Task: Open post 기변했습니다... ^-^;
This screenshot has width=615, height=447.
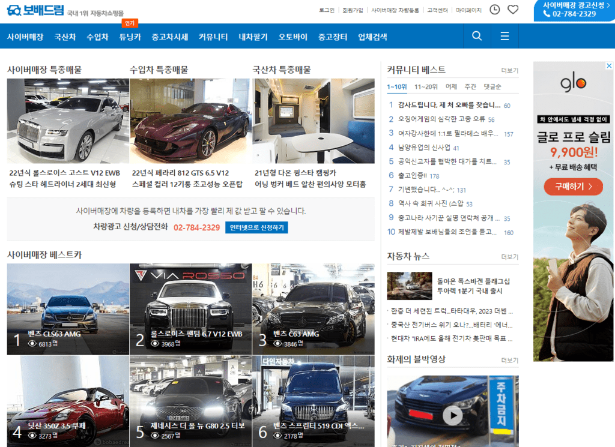Action: 426,190
